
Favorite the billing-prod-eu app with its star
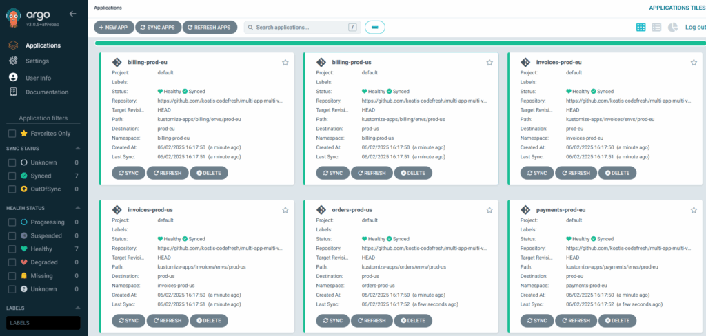click(285, 62)
